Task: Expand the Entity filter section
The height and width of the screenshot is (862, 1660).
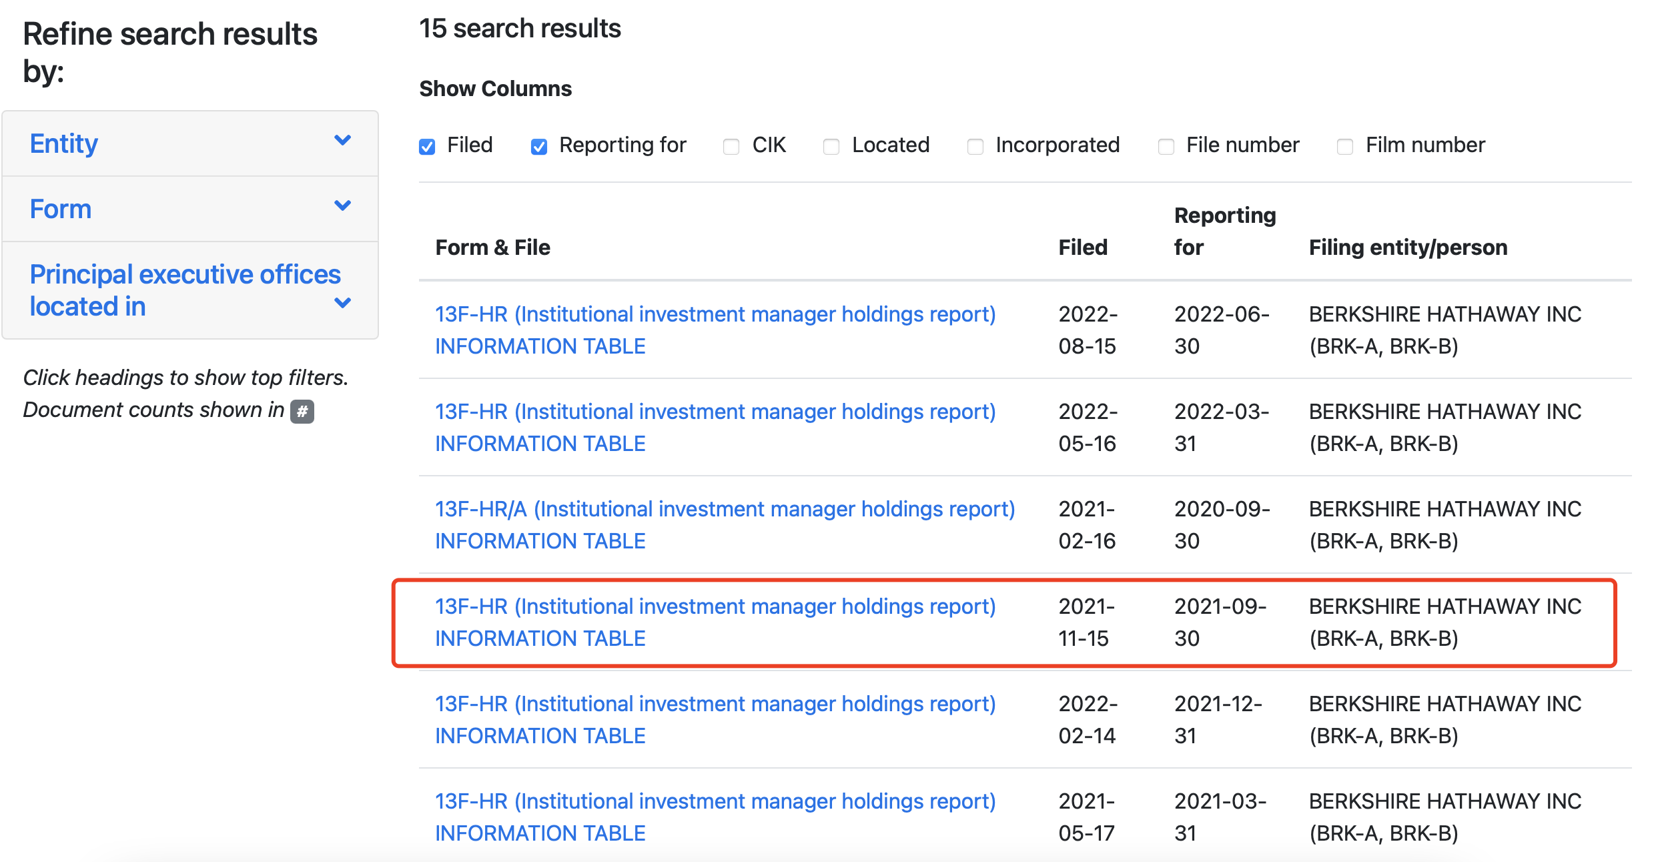Action: coord(64,143)
